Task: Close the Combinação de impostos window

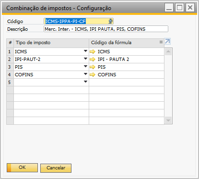Action: pos(190,8)
